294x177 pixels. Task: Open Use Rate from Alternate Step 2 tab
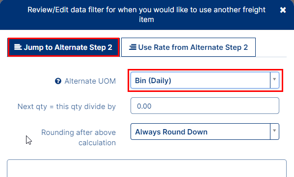coord(188,47)
